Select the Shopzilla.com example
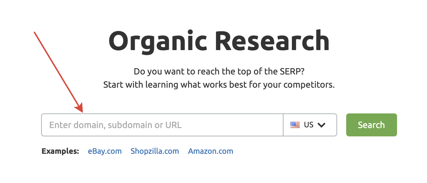Viewport: 427px width, 183px height. (x=155, y=151)
